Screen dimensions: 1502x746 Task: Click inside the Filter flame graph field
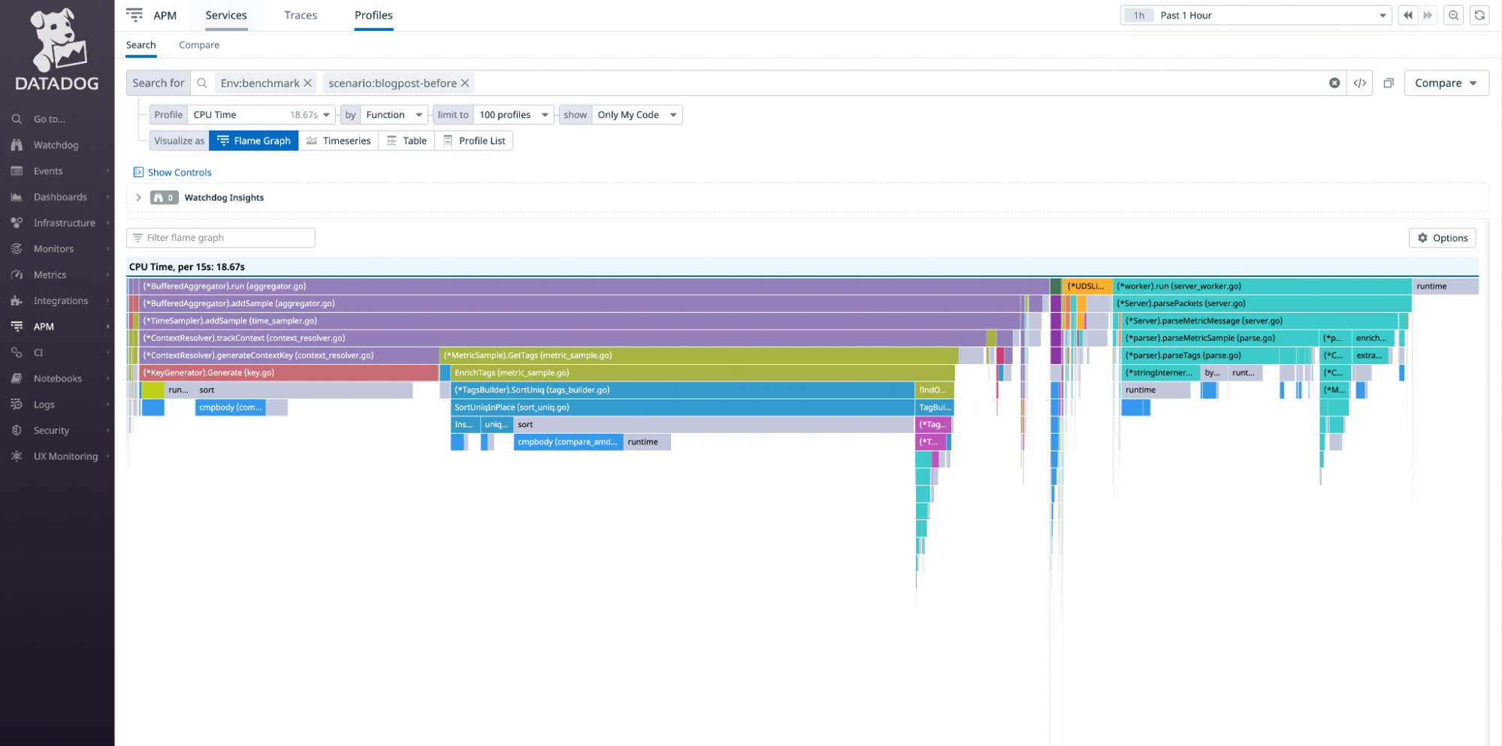[x=220, y=237]
